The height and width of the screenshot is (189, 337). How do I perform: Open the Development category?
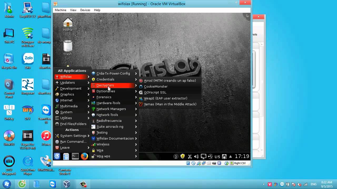[72, 88]
